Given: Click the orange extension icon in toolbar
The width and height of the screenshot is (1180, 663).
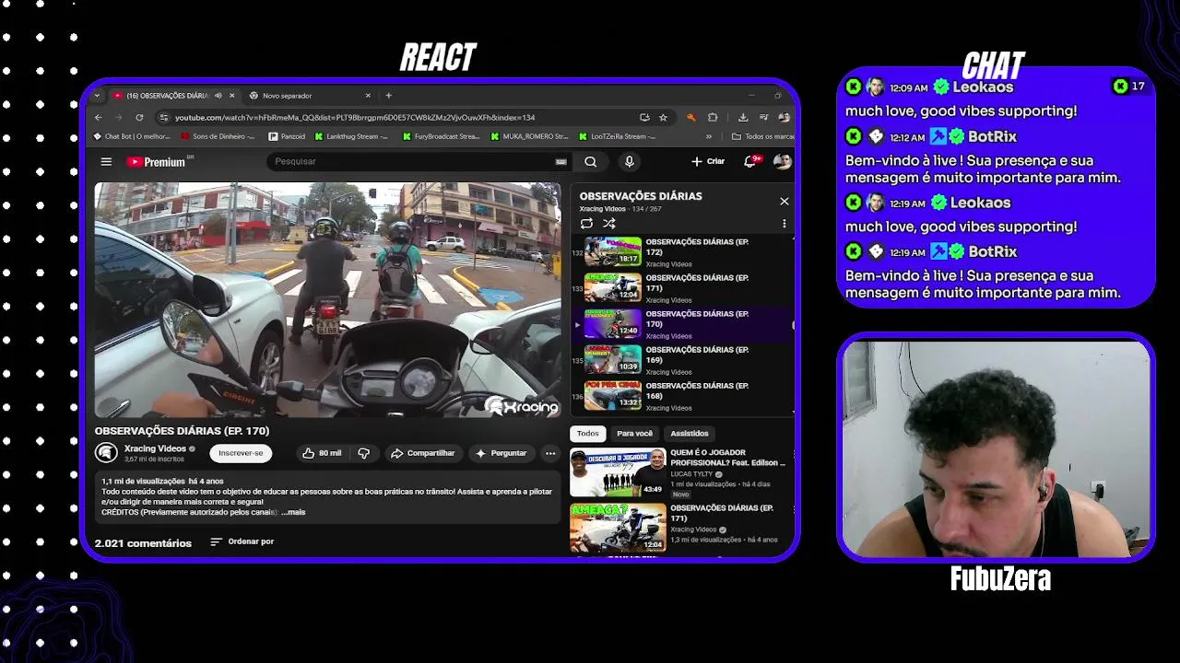Looking at the screenshot, I should (691, 117).
